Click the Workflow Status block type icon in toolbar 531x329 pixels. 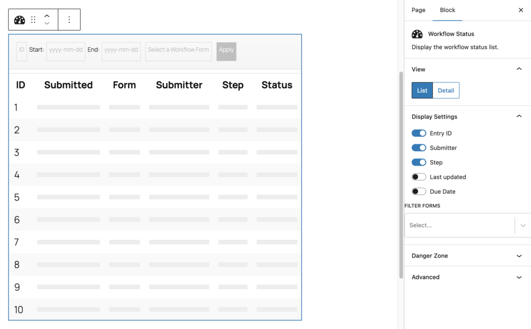pyautogui.click(x=19, y=20)
